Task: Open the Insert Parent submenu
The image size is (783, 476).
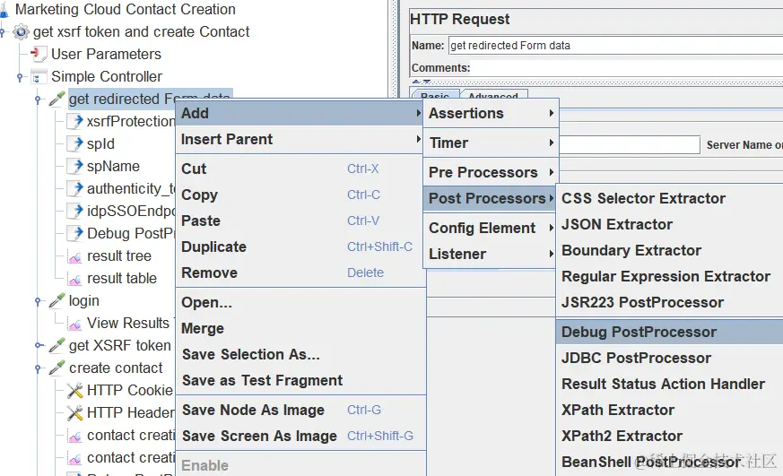Action: [x=300, y=139]
